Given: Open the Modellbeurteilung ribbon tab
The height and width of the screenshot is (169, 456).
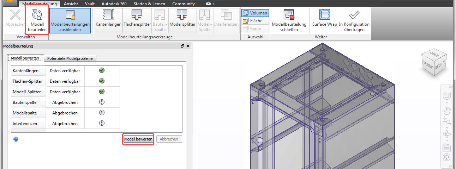Looking at the screenshot, I should click(x=39, y=4).
